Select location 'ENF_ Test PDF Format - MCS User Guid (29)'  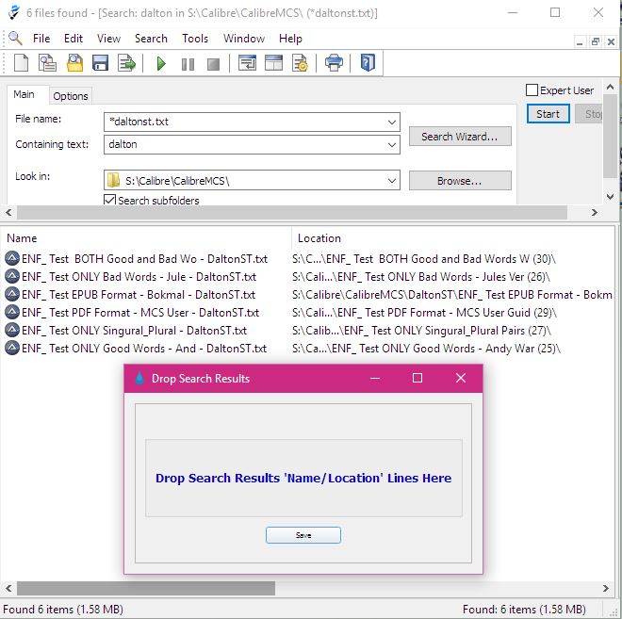tap(424, 313)
